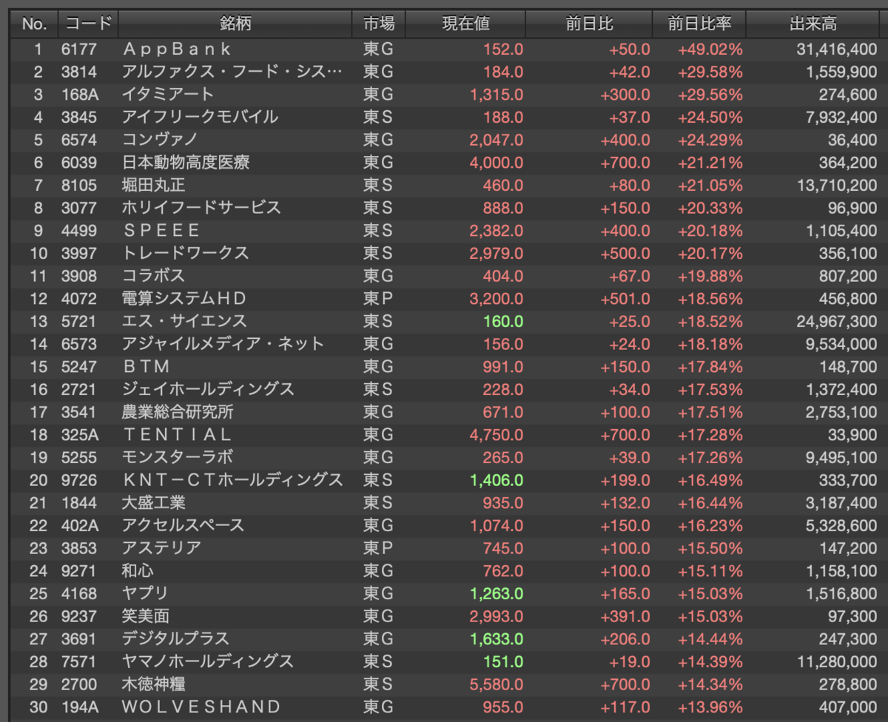Select アジャイルメディア・ネット row name
Screen dimensions: 888x722
click(x=223, y=344)
